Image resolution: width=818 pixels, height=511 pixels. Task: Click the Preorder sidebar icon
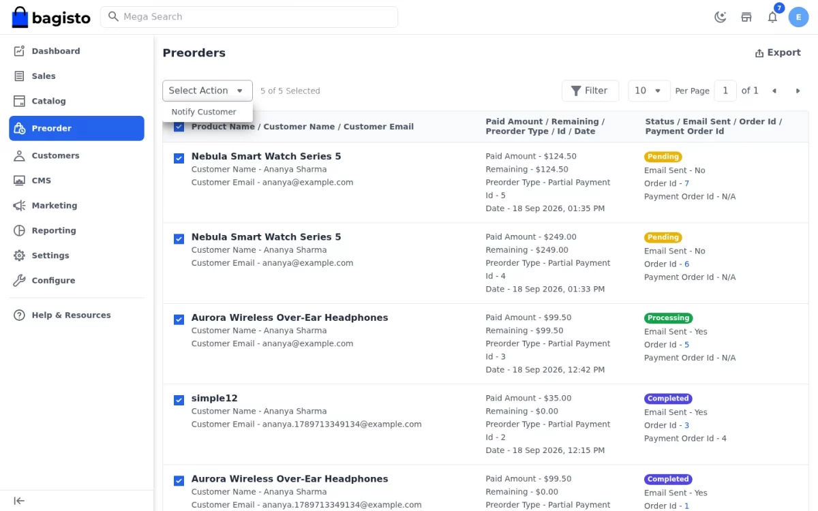(19, 128)
